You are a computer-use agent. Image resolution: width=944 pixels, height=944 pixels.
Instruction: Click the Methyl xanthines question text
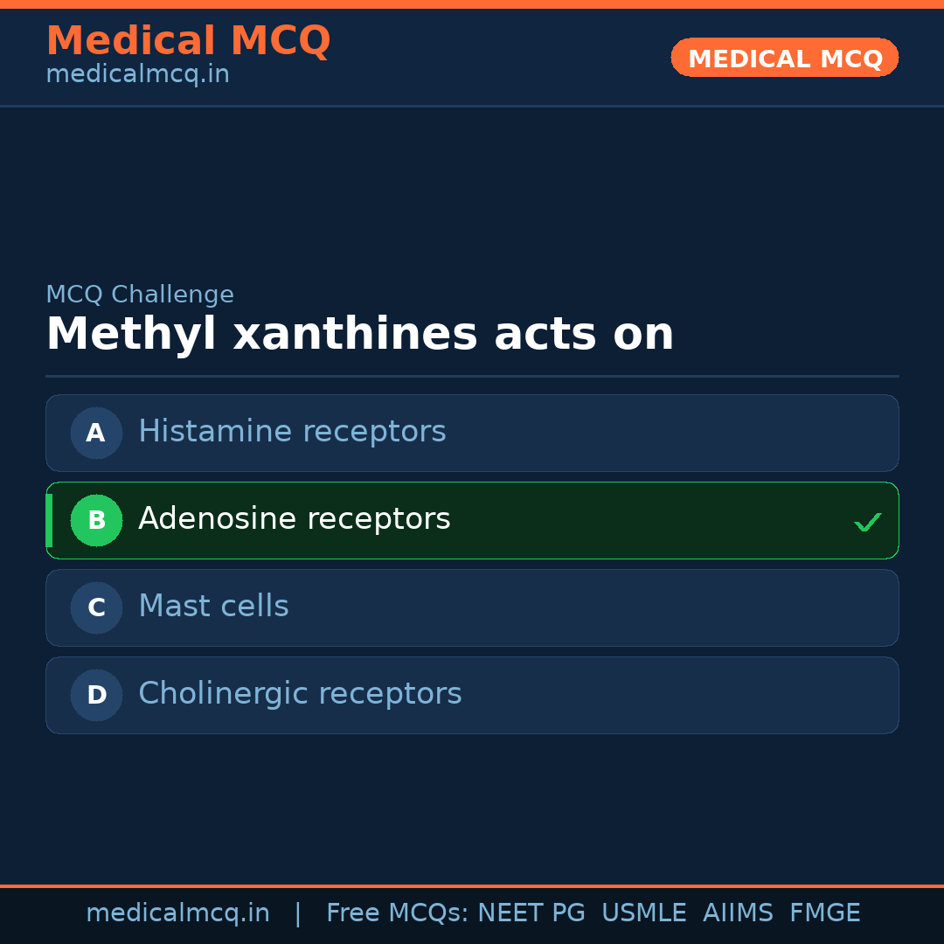point(359,335)
